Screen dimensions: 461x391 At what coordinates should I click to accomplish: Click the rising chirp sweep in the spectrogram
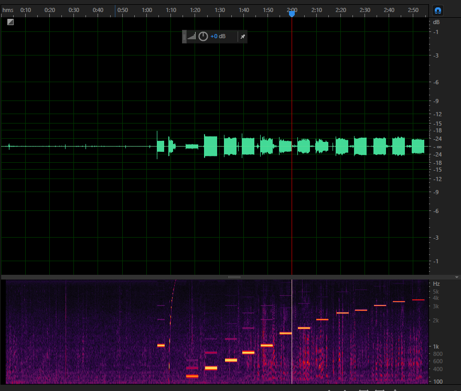pos(171,322)
